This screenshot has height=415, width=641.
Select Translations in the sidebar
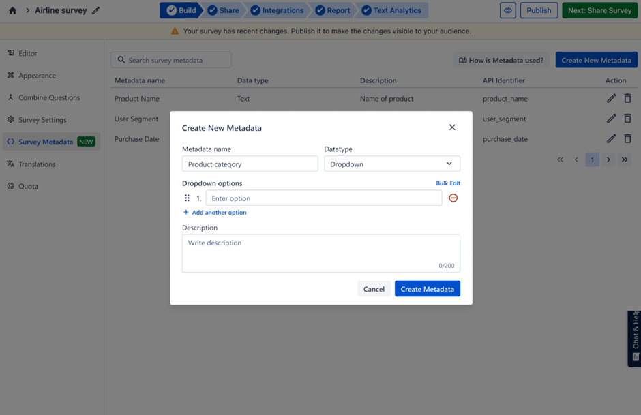pos(37,164)
